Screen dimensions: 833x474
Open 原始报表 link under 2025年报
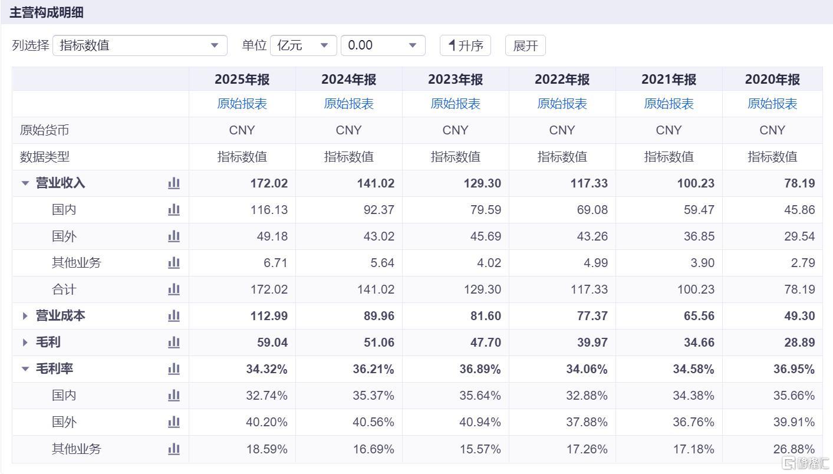tap(242, 104)
